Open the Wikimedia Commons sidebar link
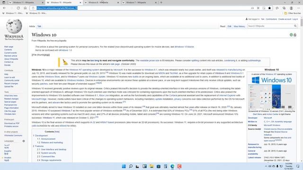The width and height of the screenshot is (303, 170). pyautogui.click(x=13, y=136)
